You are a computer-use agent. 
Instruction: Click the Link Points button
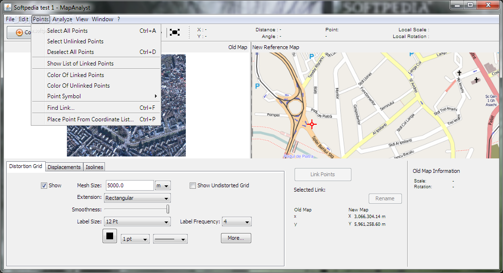coord(322,174)
